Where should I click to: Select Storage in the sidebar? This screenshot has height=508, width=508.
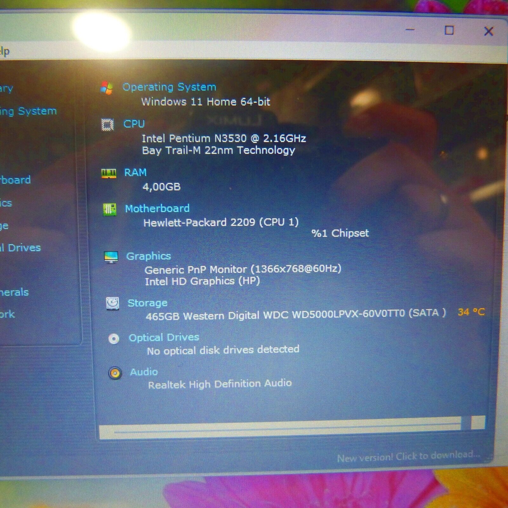[x=4, y=226]
